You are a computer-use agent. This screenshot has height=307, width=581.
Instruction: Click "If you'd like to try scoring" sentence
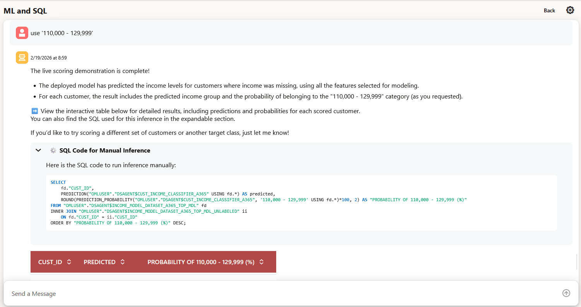click(x=160, y=133)
